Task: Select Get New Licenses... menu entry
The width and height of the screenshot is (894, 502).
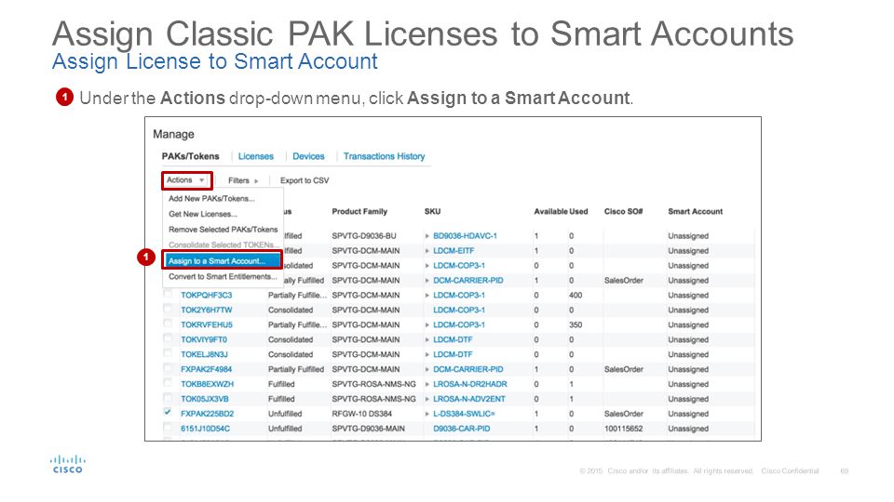Action: click(203, 214)
